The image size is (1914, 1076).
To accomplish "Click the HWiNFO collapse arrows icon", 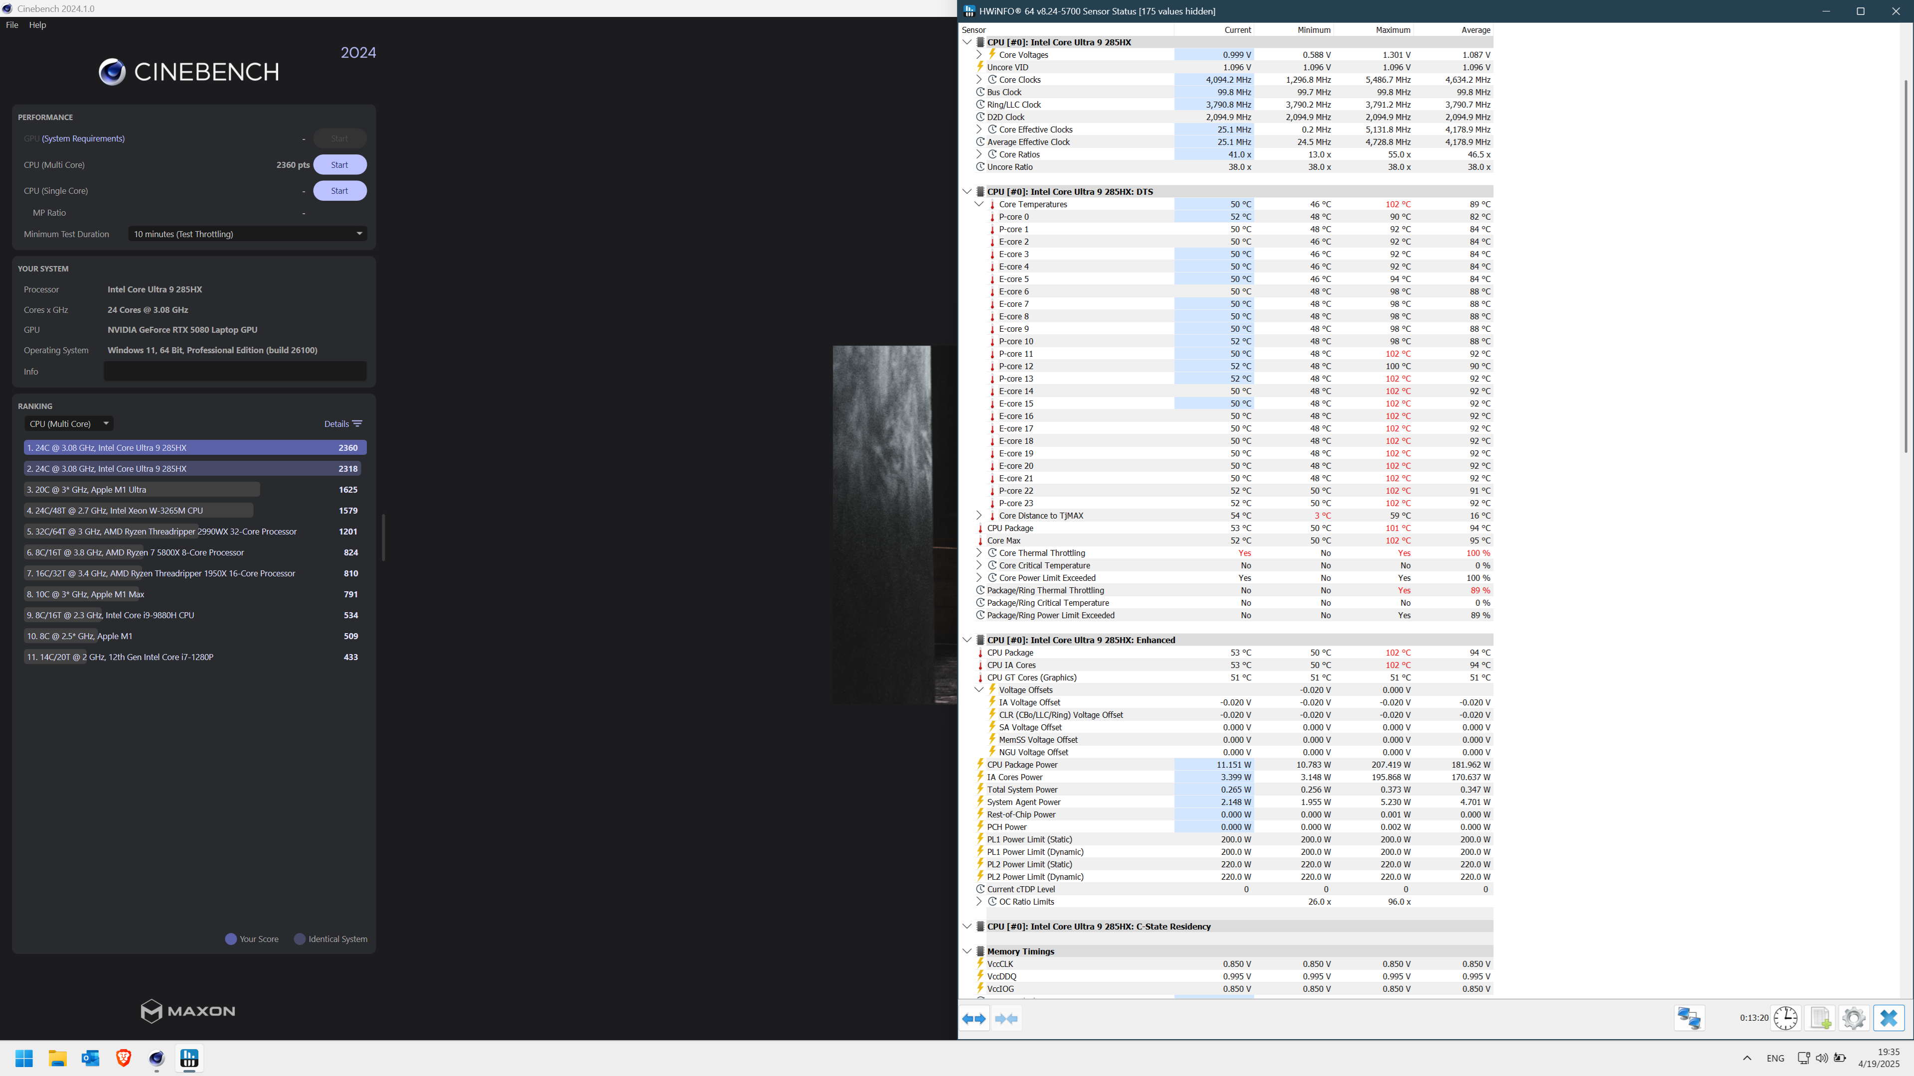I will (x=1006, y=1019).
